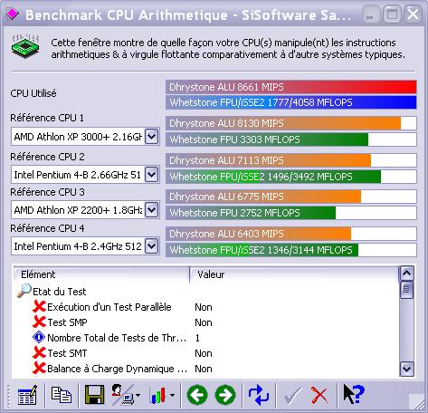Click the user and computer icon dropdown arrow
Image resolution: width=428 pixels, height=413 pixels.
click(x=138, y=395)
